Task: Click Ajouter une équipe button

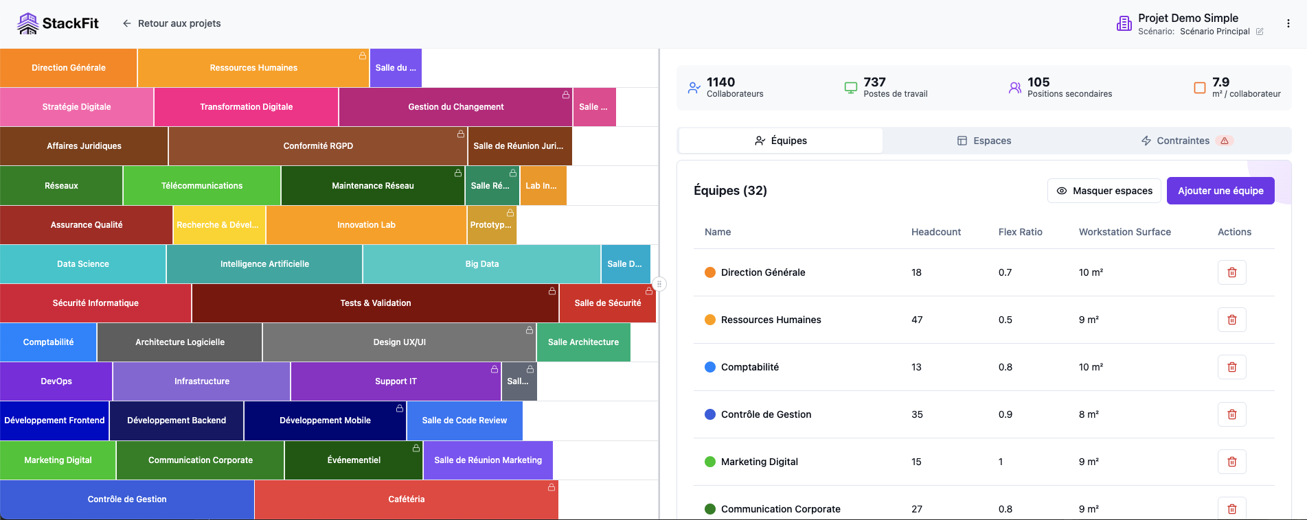Action: pos(1220,191)
